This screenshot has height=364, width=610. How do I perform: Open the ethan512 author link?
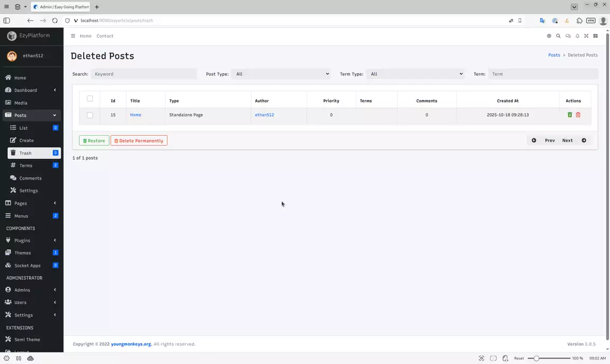264,115
